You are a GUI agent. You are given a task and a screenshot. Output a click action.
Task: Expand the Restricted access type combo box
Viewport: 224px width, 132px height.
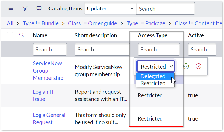tap(156, 67)
